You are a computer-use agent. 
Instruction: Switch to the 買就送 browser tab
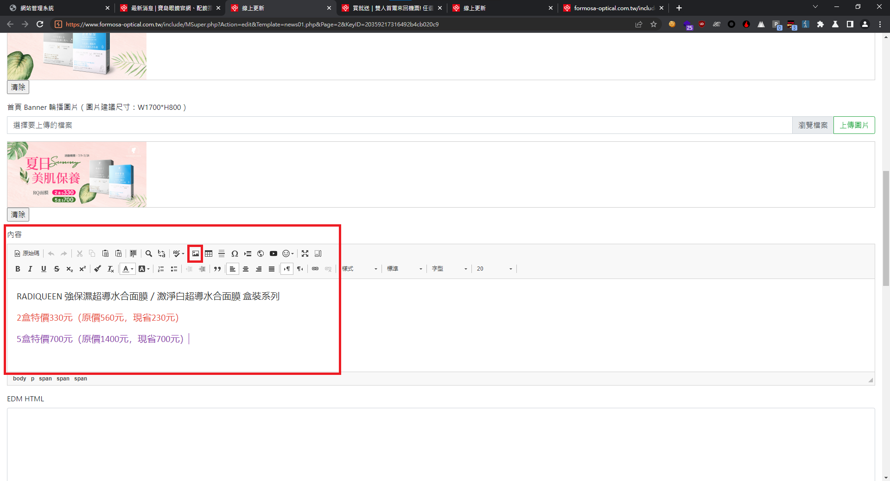(x=391, y=8)
